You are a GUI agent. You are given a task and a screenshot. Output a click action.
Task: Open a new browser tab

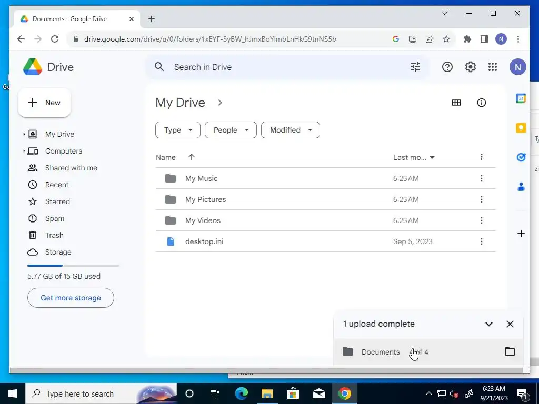coord(152,19)
